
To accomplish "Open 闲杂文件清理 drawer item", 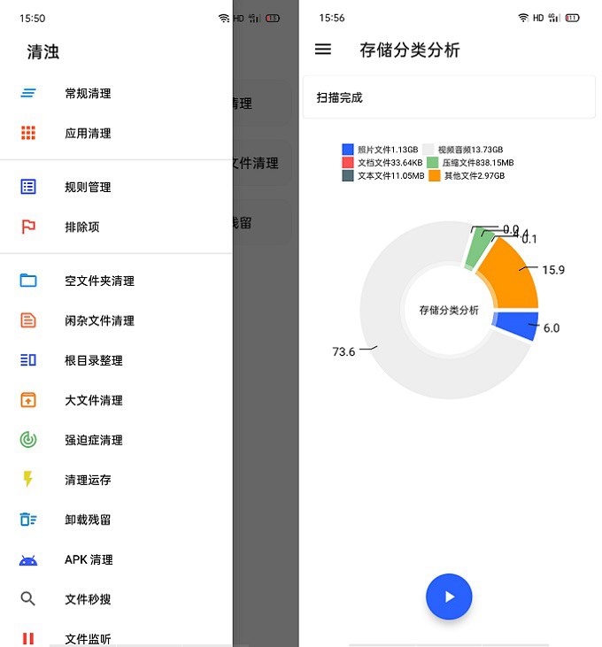I will click(116, 320).
